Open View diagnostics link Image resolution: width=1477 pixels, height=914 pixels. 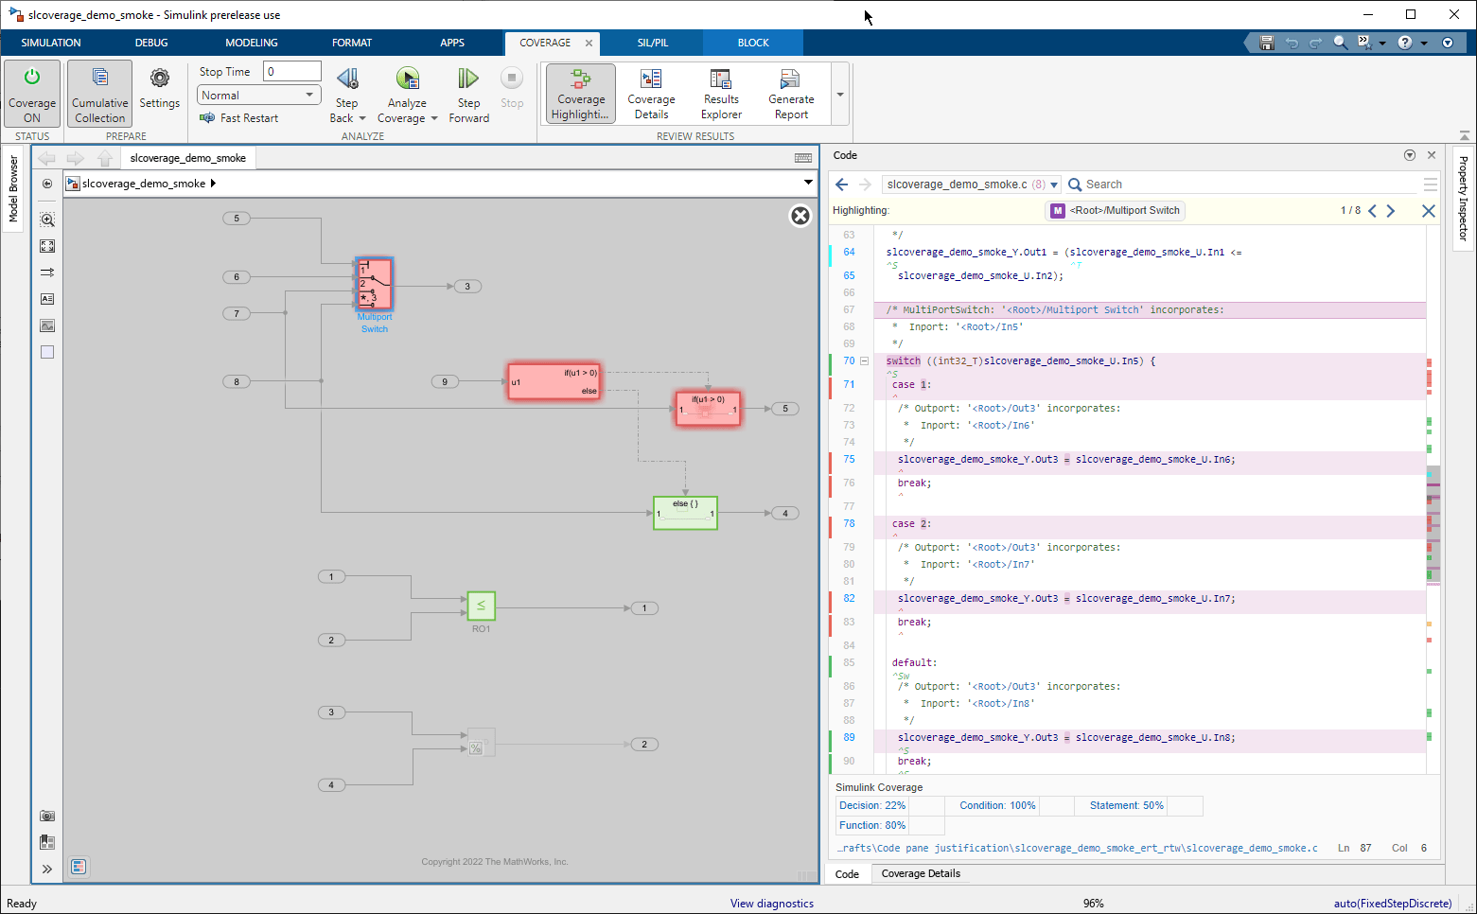click(772, 904)
